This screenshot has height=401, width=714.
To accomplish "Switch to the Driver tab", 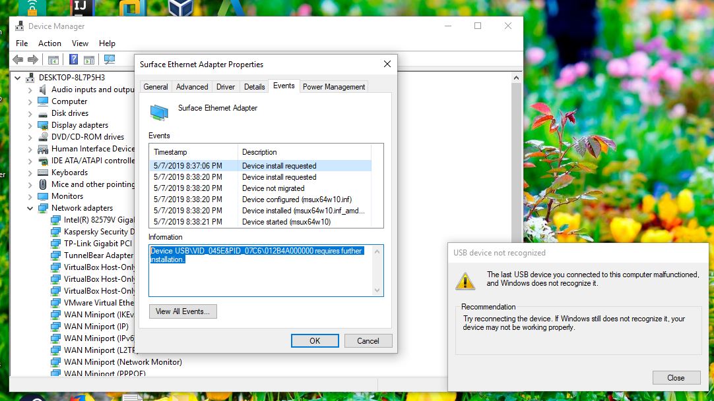I will (x=226, y=87).
